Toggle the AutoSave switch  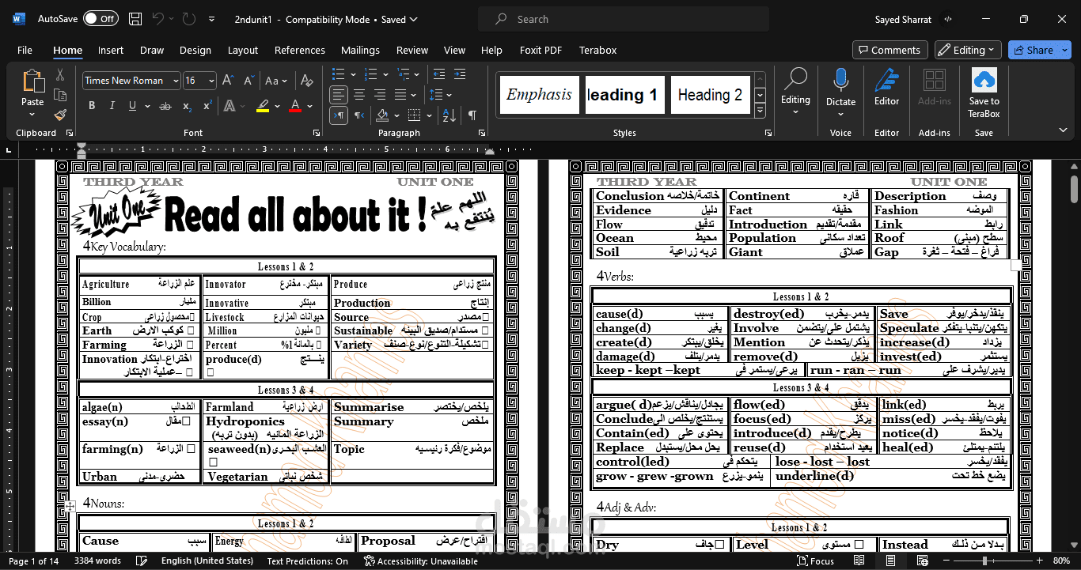pos(101,19)
